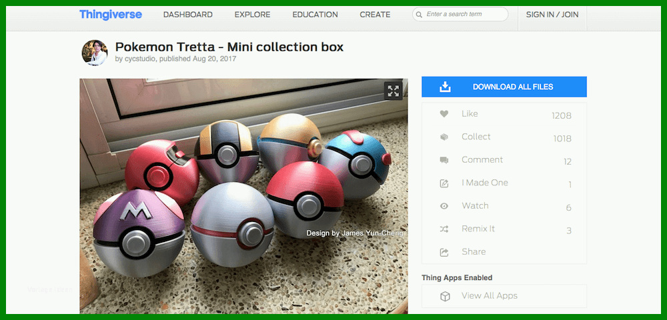Click the Like label
Screen dimensions: 667x320
click(x=470, y=113)
